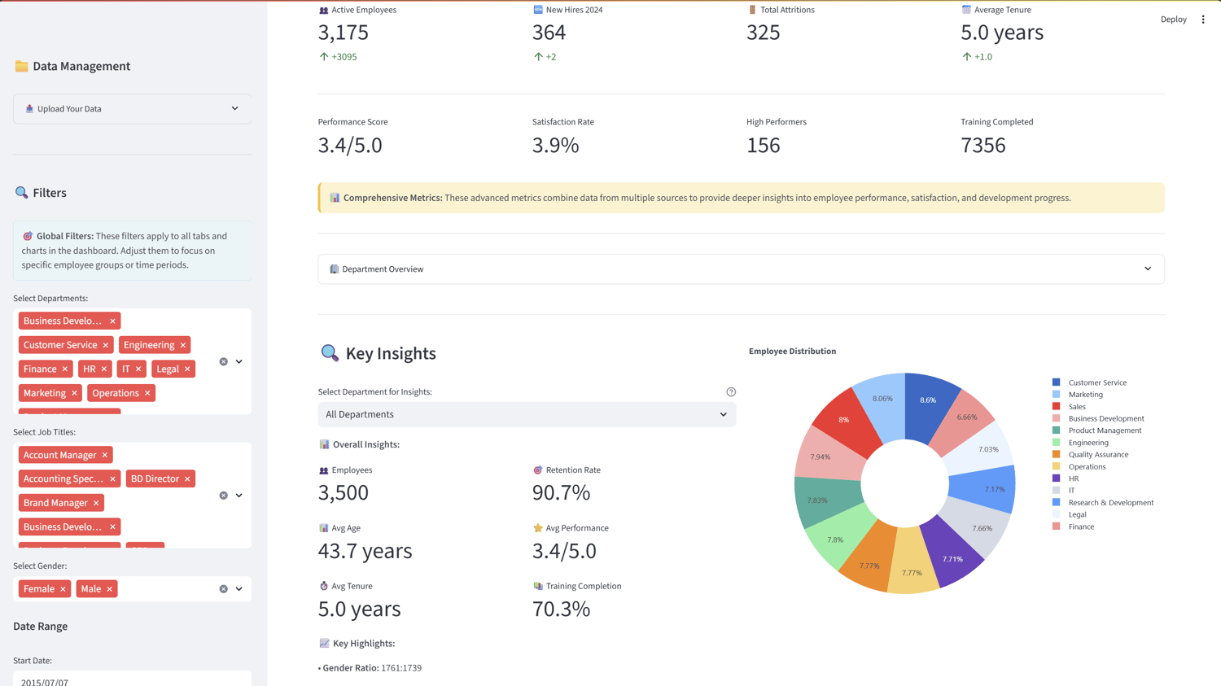Clear all selected job titles

(x=224, y=496)
